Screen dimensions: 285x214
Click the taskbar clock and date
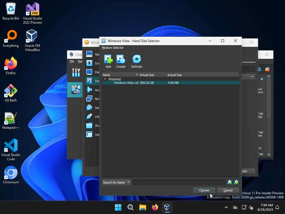pos(265,207)
